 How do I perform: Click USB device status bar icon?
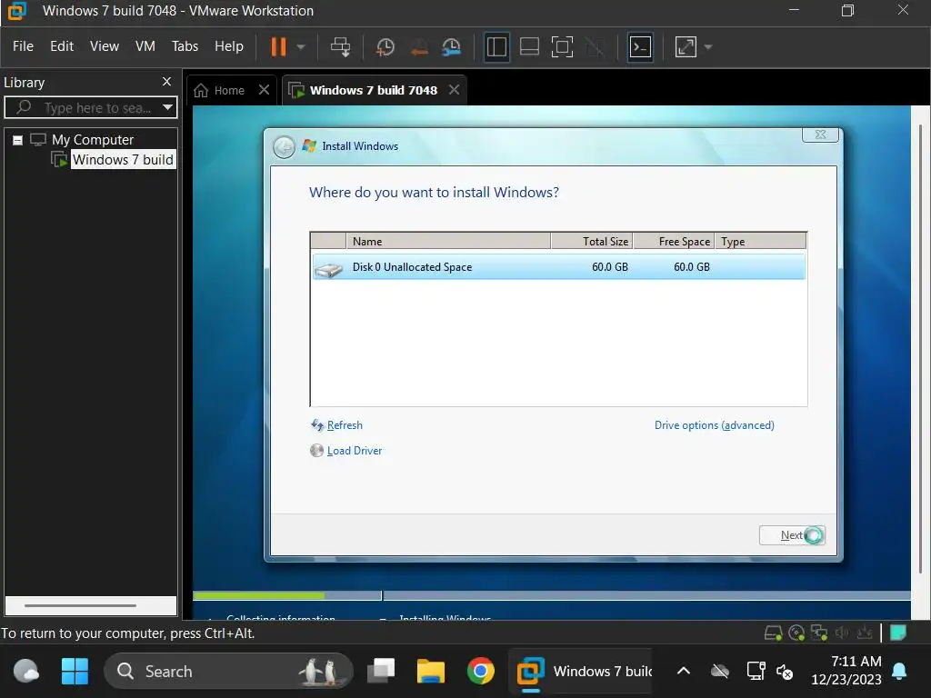(865, 633)
